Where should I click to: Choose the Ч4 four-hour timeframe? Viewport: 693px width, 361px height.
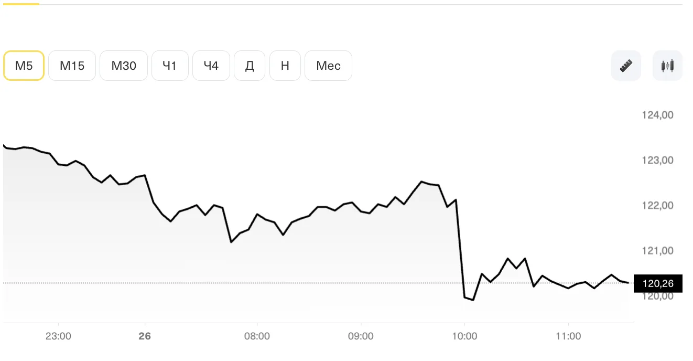[x=211, y=66]
